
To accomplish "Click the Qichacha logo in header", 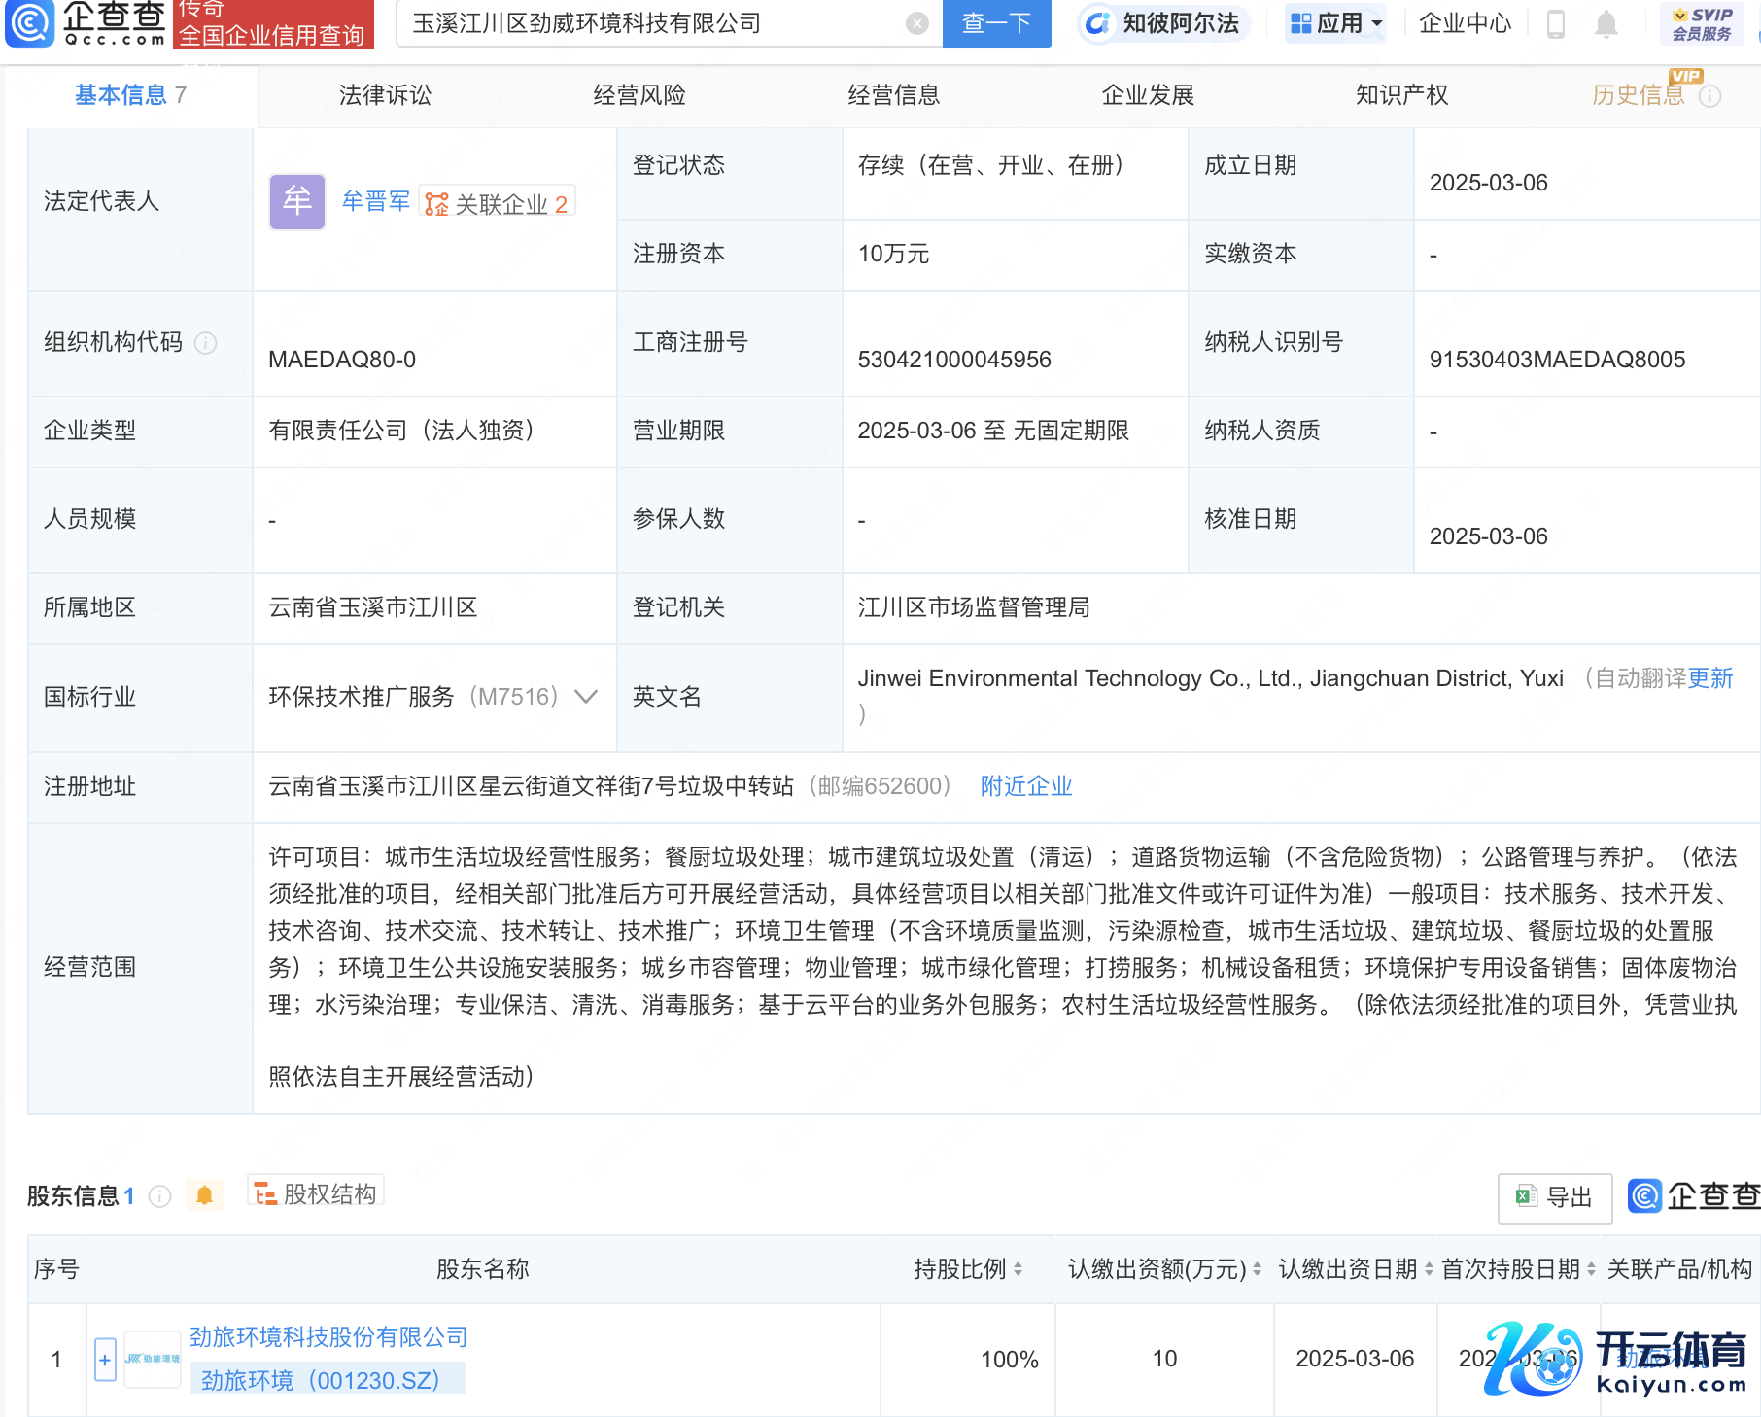I will 86,23.
